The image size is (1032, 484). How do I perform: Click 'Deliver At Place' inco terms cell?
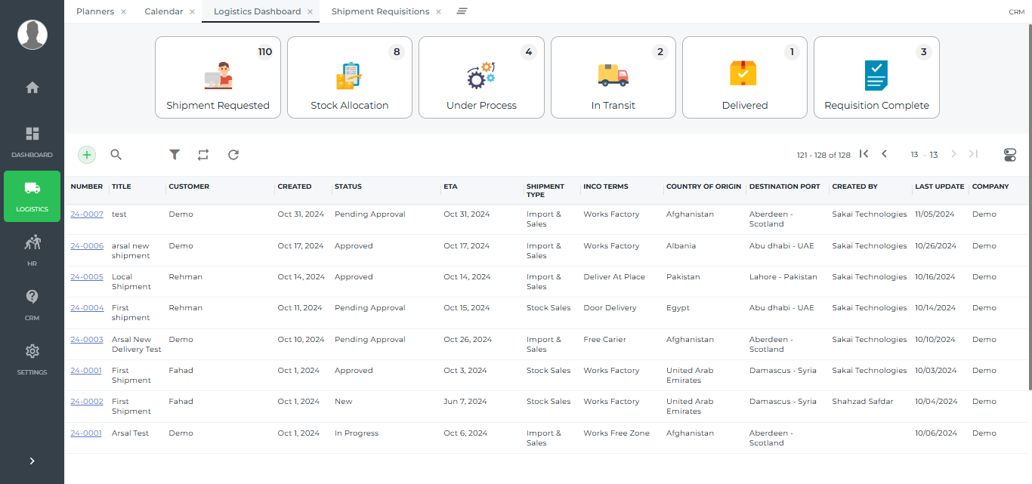pos(614,277)
